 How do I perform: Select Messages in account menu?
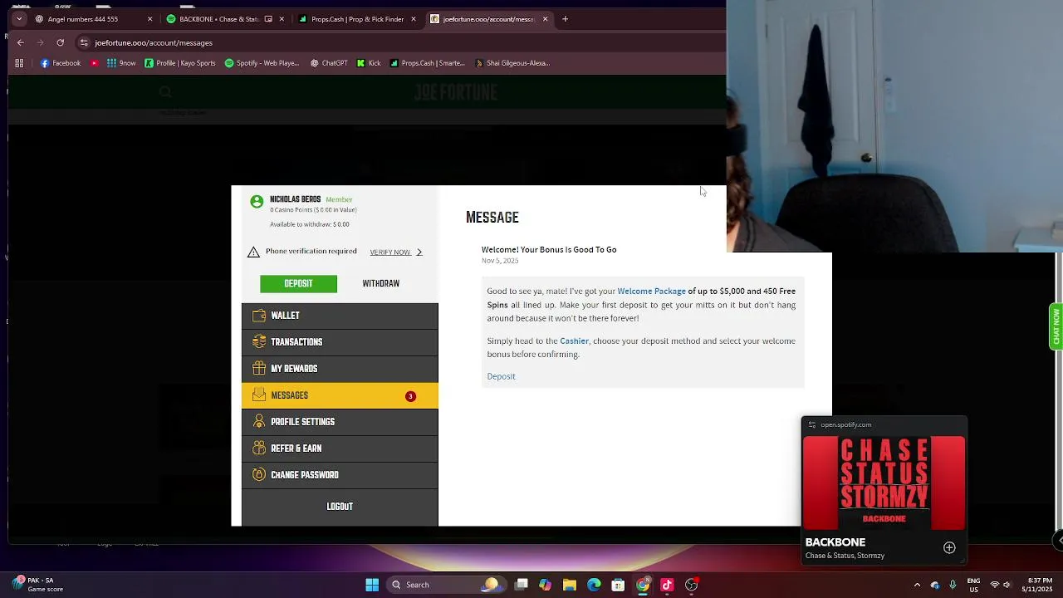pos(340,395)
